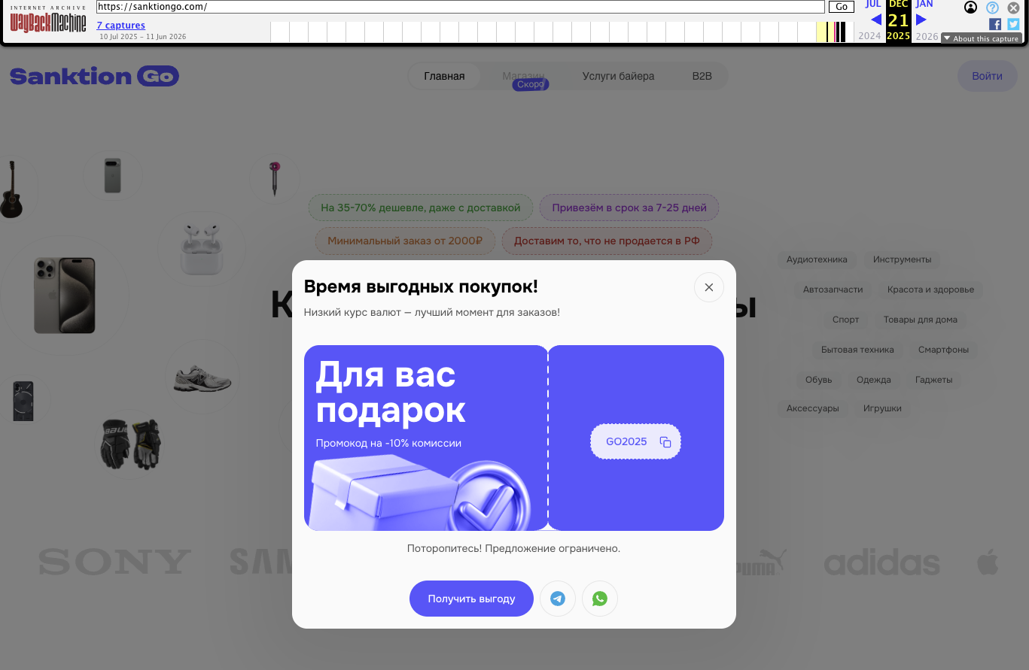
Task: Open the Смартфоны category
Action: tap(943, 350)
